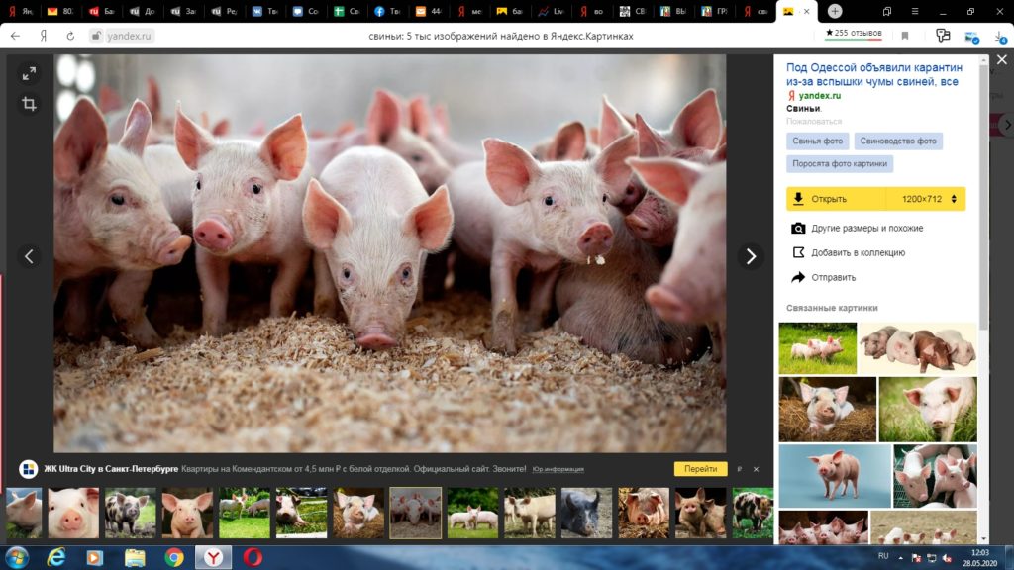Select the black pig thumbnail in filmstrip
The height and width of the screenshot is (570, 1014).
(x=585, y=513)
